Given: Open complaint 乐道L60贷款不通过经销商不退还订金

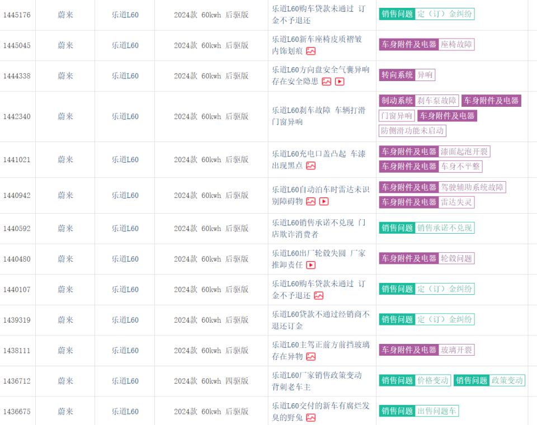Looking at the screenshot, I should (x=321, y=320).
